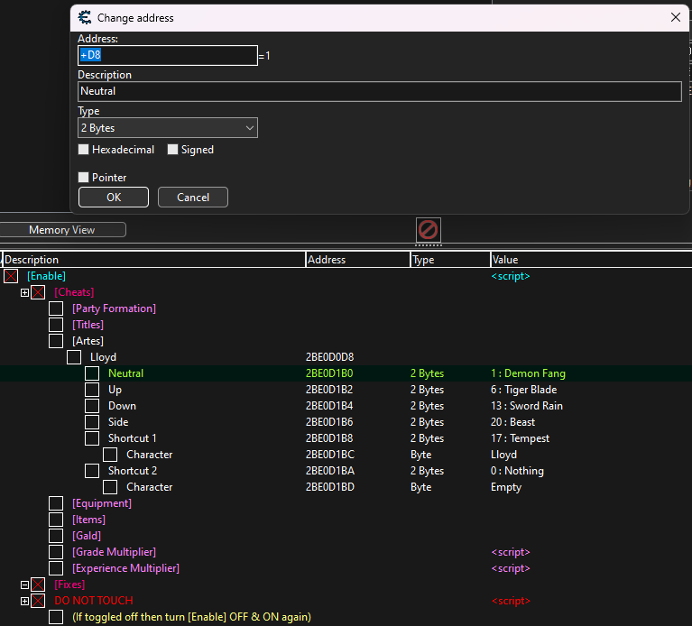Screen dimensions: 692x626
Task: Tick the Lloyd row checkbox
Action: [x=74, y=357]
